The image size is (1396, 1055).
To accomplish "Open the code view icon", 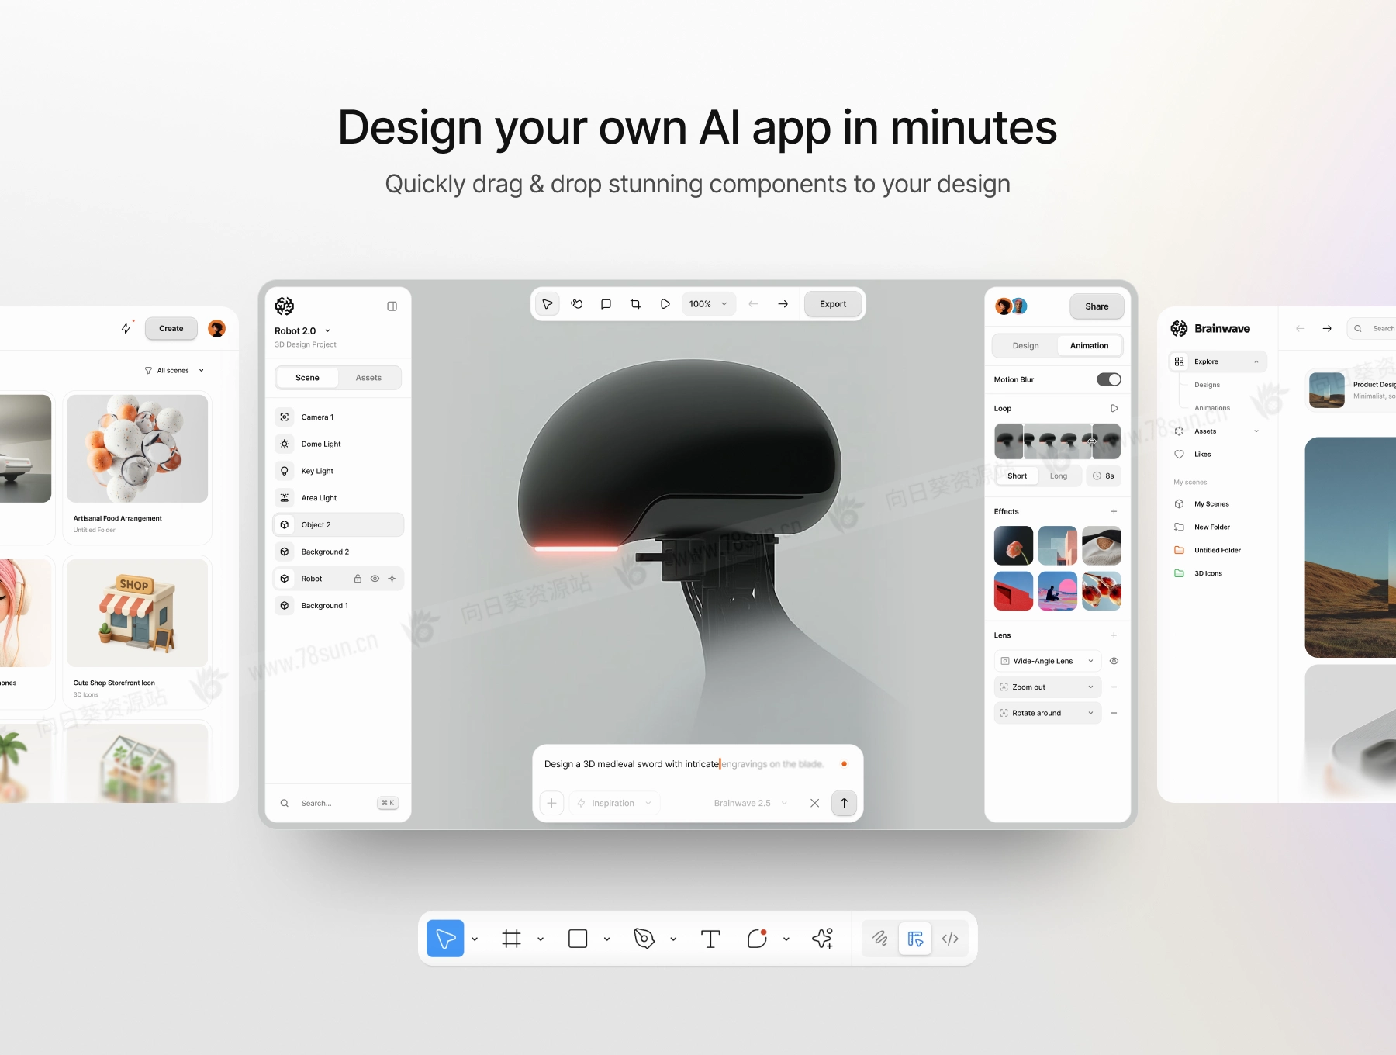I will click(950, 939).
